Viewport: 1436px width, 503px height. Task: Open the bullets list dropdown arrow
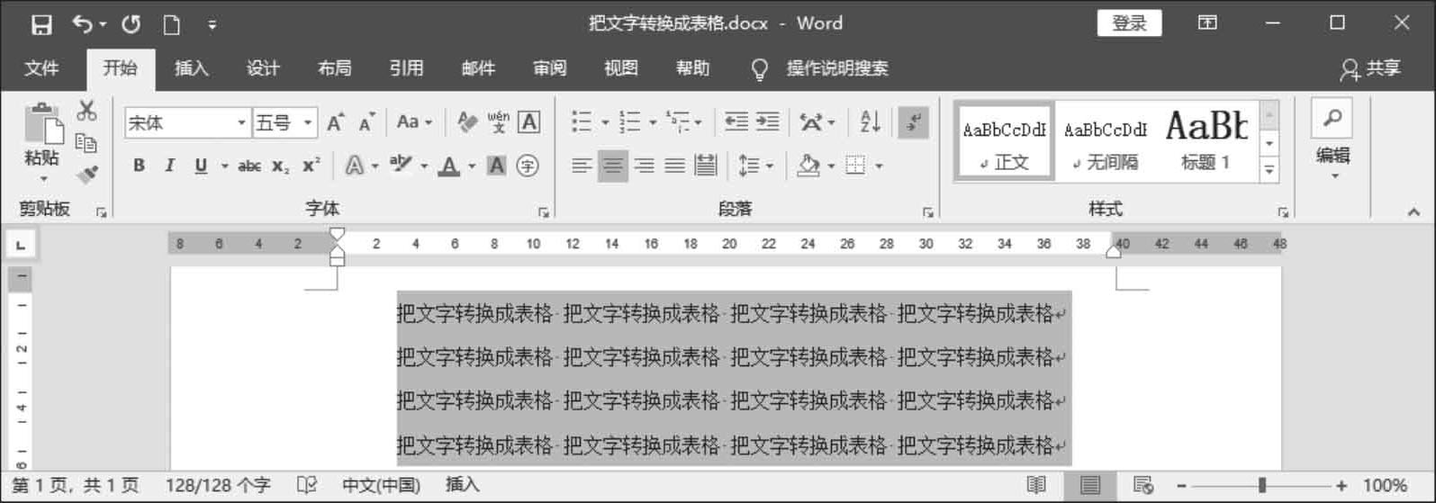pos(605,122)
